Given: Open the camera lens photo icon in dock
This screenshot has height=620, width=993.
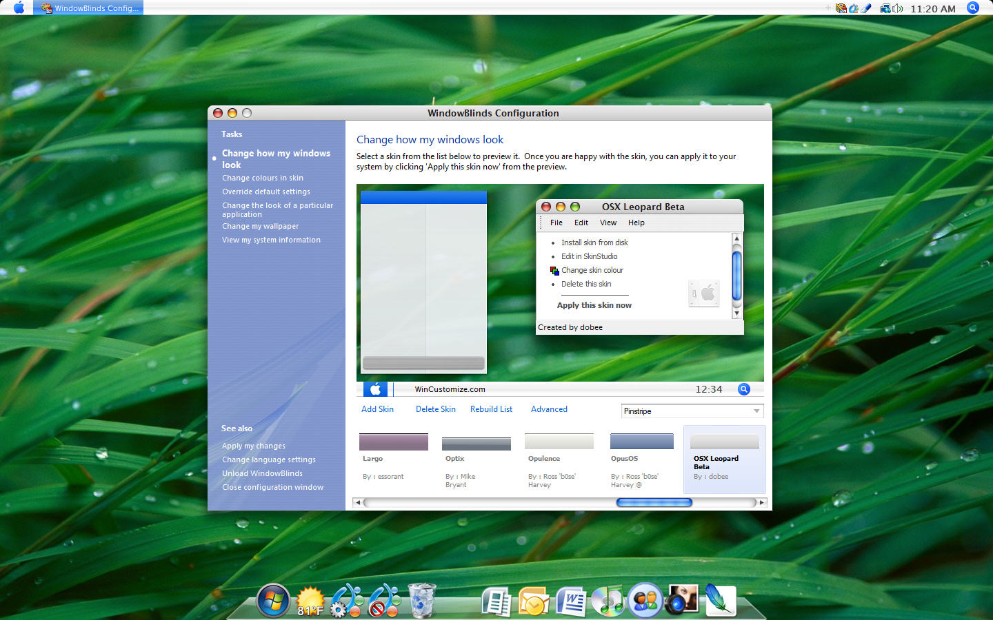Looking at the screenshot, I should [682, 600].
